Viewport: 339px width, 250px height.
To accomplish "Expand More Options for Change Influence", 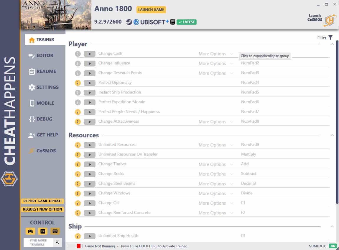I will 216,64.
